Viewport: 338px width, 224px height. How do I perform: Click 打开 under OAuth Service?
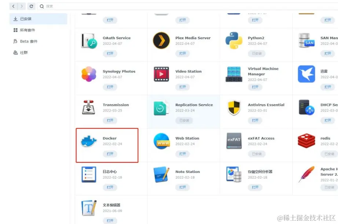coord(110,54)
